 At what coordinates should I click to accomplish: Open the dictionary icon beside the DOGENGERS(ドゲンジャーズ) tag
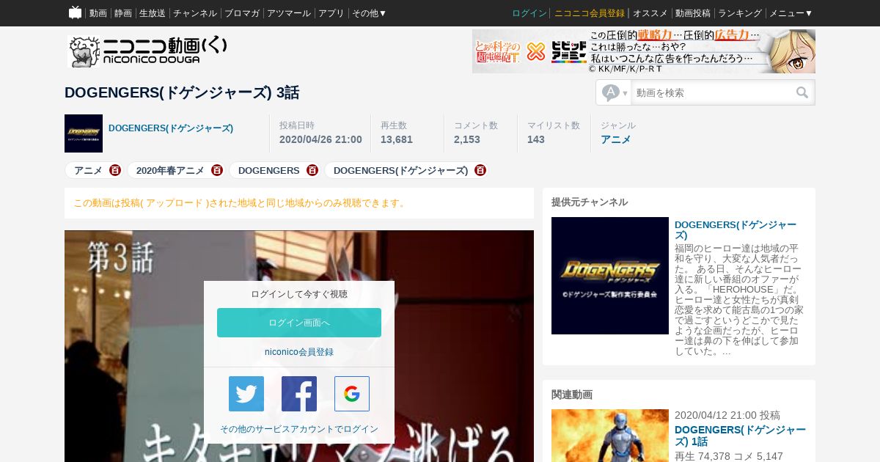(x=480, y=170)
